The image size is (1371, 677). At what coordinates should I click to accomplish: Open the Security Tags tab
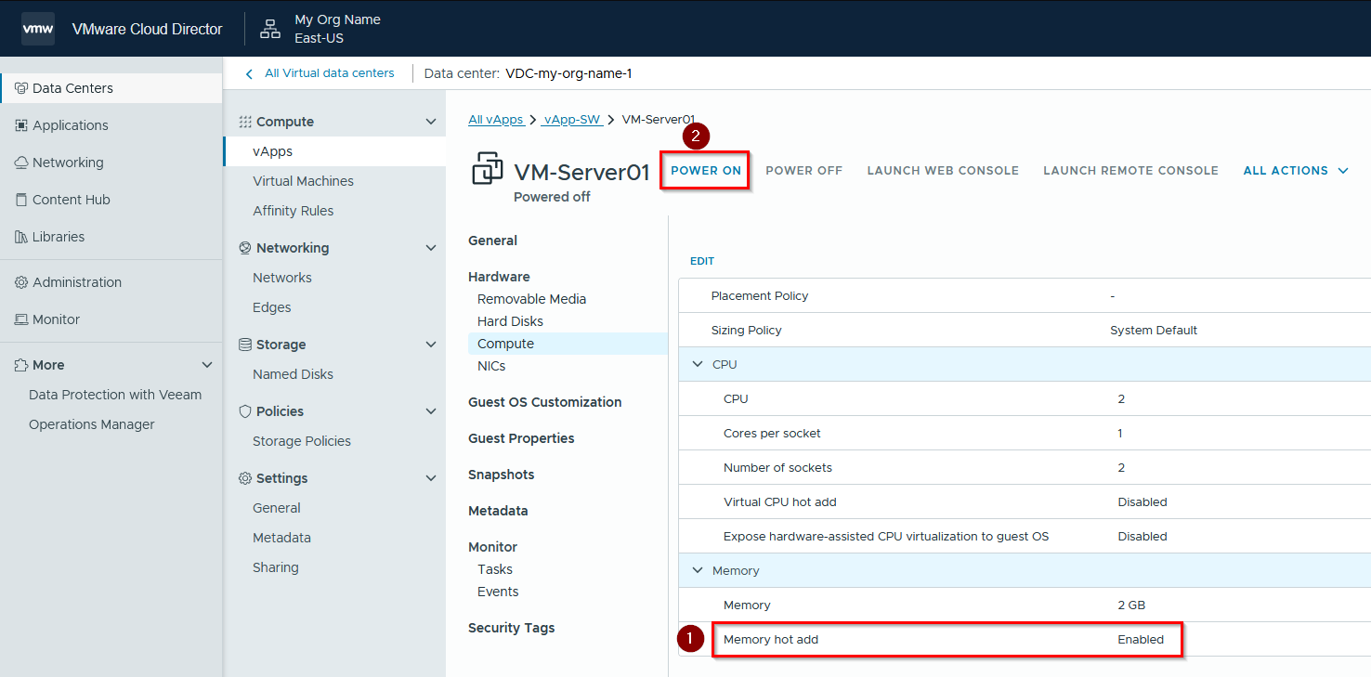(512, 628)
